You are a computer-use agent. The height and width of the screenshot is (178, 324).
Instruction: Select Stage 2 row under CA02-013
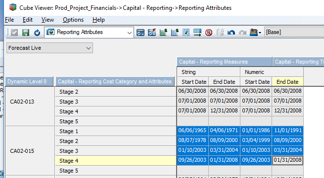[x=116, y=92]
